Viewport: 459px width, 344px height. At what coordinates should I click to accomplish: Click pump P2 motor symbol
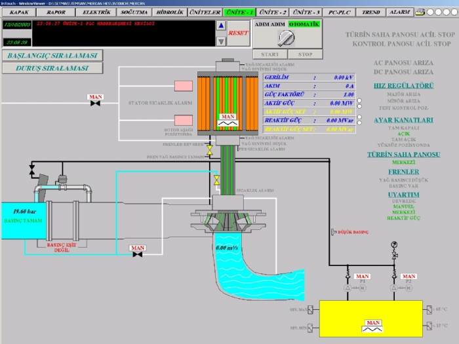click(409, 288)
